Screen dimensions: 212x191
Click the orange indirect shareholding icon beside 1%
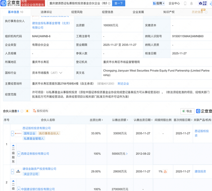pos(165,172)
